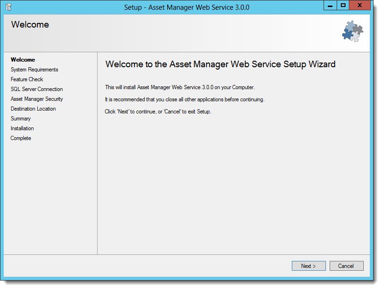Open SQL Server Connection step
381x288 pixels.
[37, 89]
